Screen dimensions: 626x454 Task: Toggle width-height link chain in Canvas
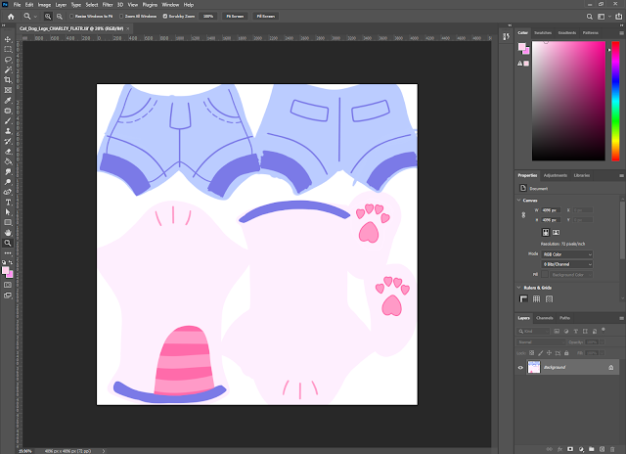pos(524,215)
